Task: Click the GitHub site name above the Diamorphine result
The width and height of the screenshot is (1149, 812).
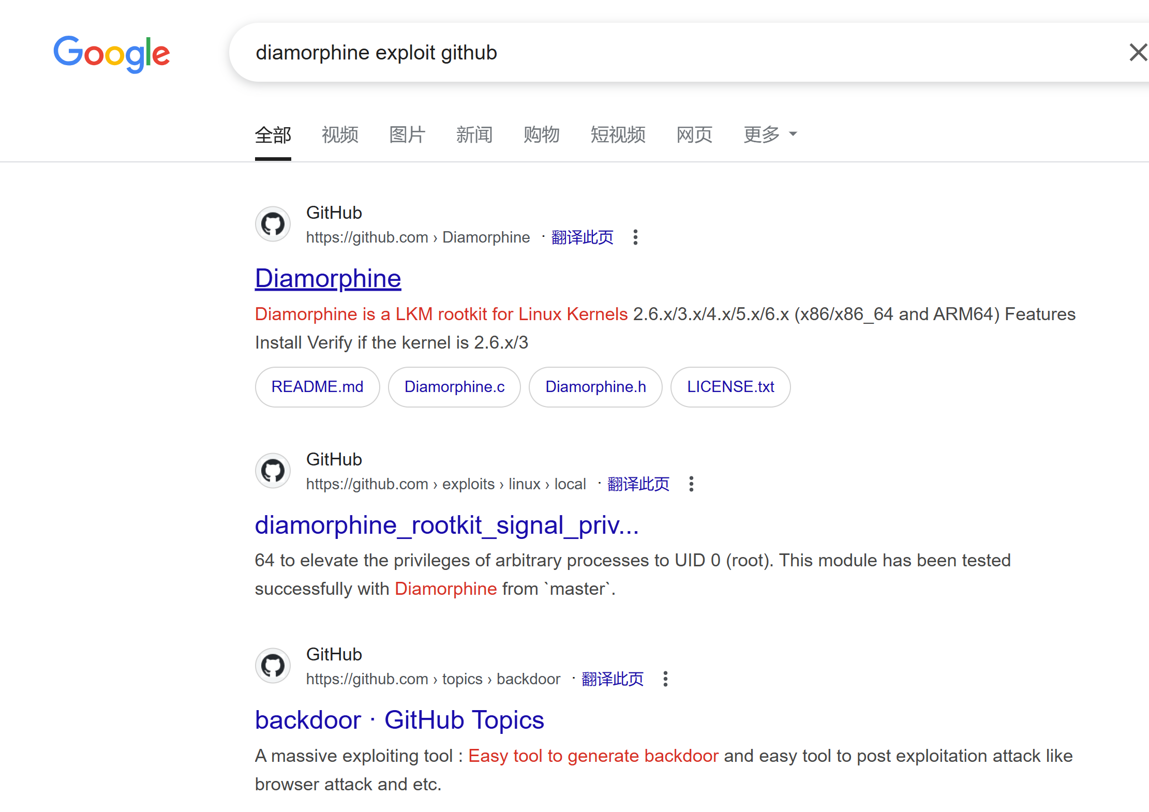Action: tap(334, 213)
